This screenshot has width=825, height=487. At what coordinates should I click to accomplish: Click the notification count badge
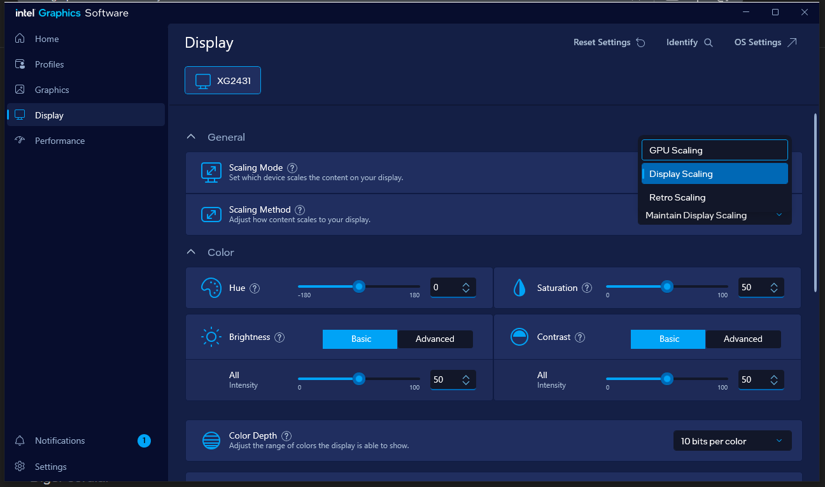144,441
